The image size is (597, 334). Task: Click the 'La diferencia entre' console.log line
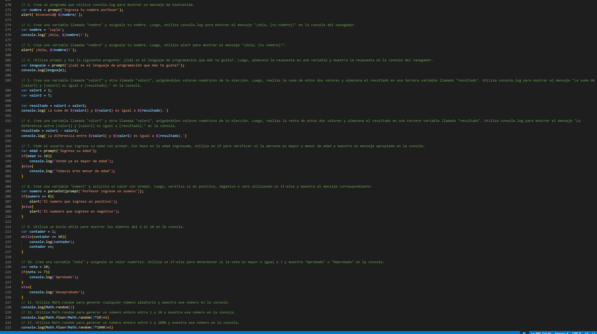click(104, 136)
